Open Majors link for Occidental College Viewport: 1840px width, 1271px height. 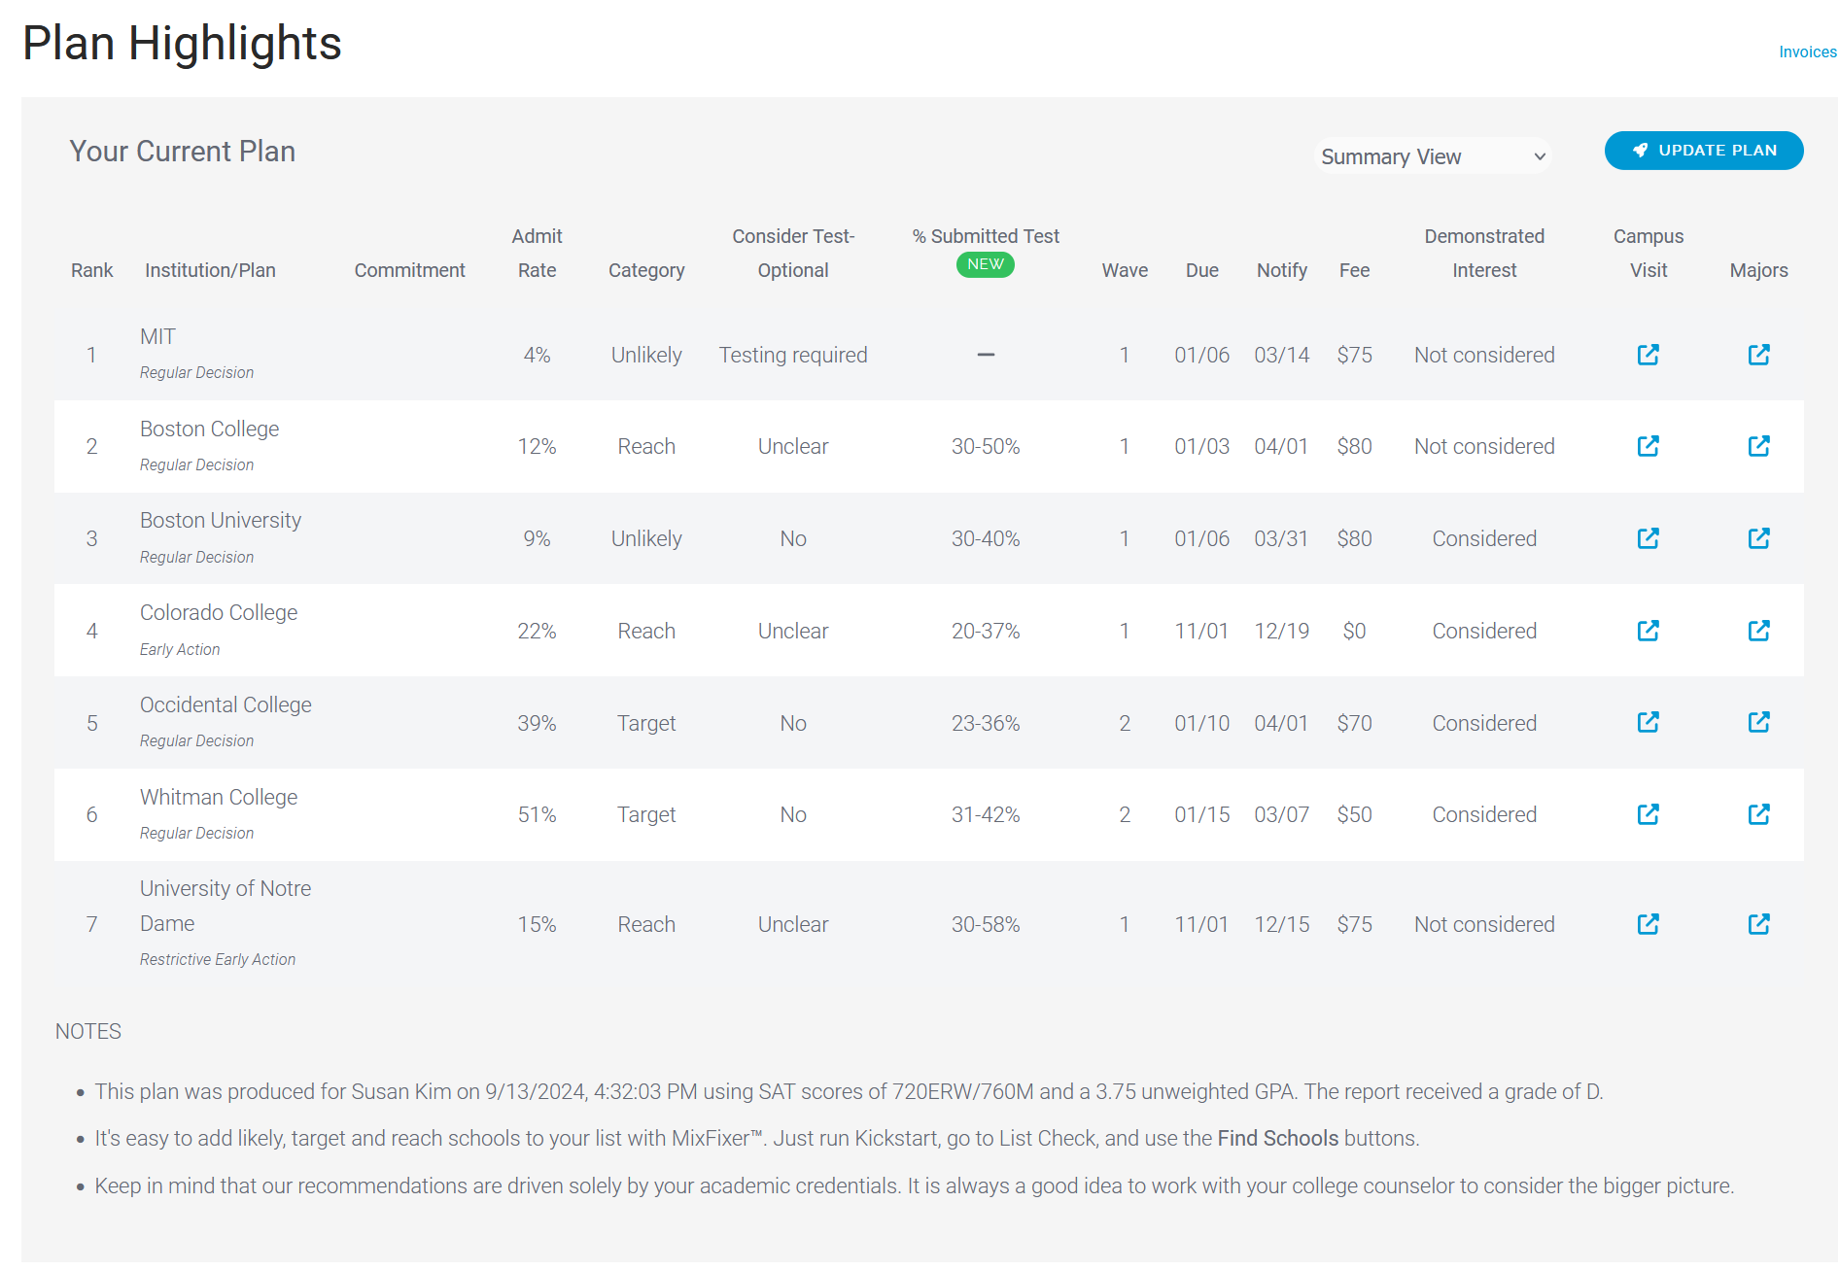pos(1758,722)
